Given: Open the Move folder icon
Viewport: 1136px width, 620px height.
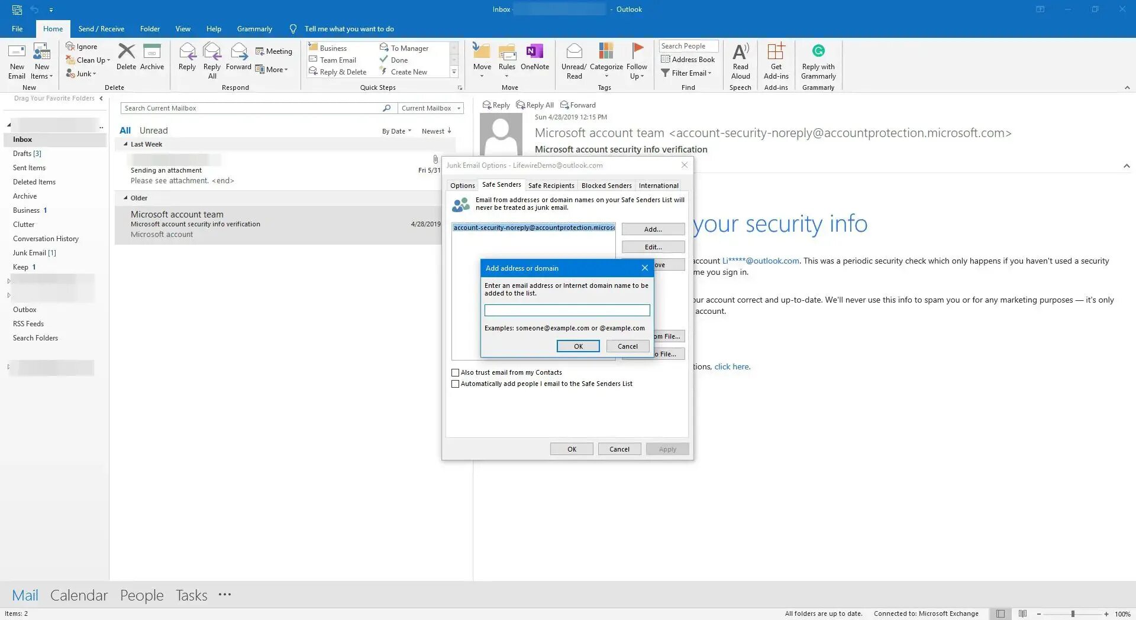Looking at the screenshot, I should [x=482, y=51].
